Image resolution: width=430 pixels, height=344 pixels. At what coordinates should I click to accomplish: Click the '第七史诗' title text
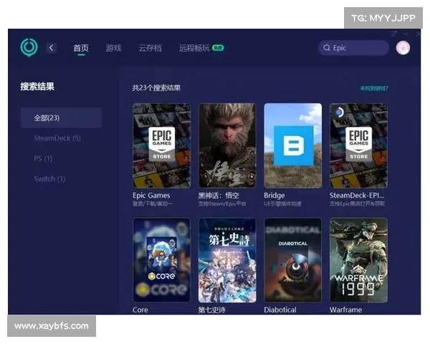(x=211, y=310)
